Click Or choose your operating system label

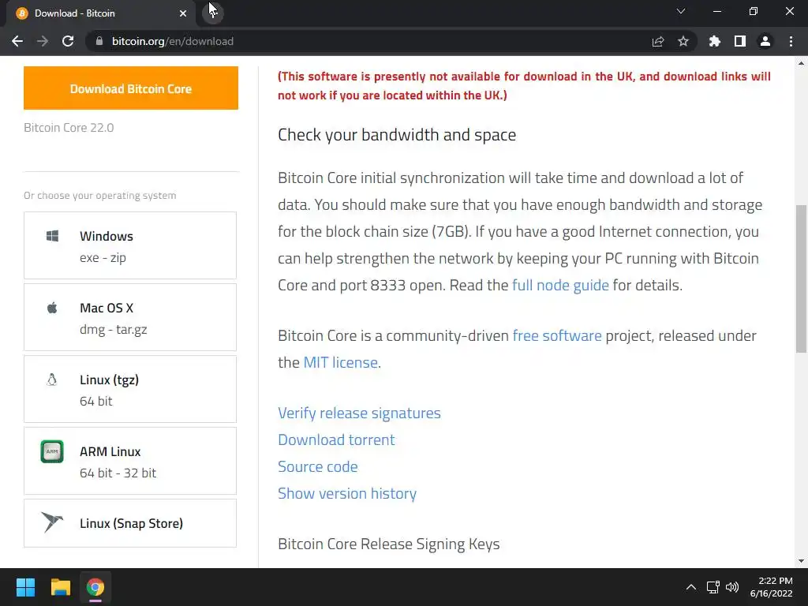[100, 196]
